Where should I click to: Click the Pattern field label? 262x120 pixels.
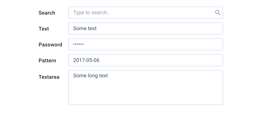(47, 61)
